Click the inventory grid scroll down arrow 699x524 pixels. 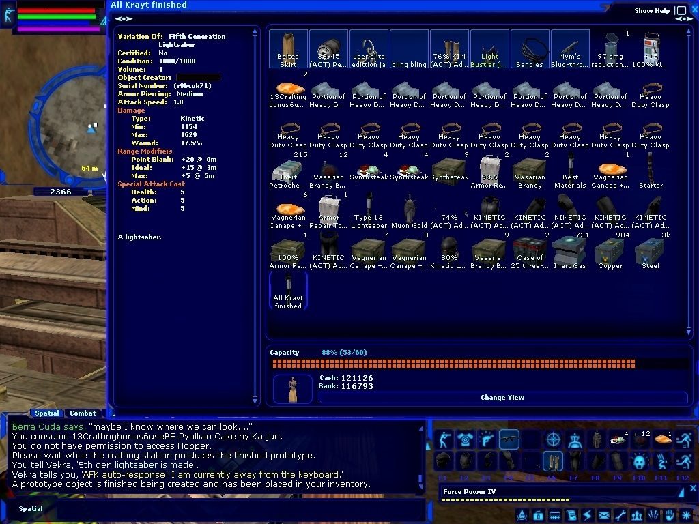(689, 332)
